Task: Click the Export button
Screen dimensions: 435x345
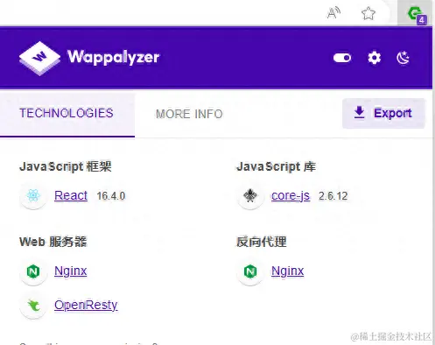Action: coord(383,113)
